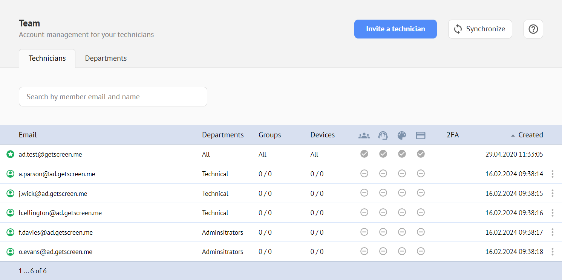This screenshot has width=562, height=280.
Task: Open the three-dot menu for a.parson row
Action: [552, 174]
